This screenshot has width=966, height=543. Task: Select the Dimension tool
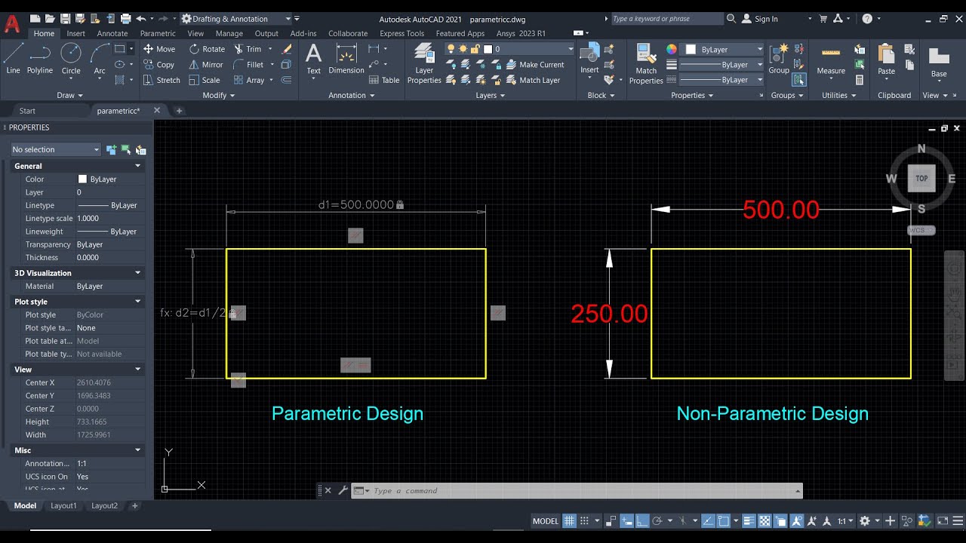[x=346, y=59]
